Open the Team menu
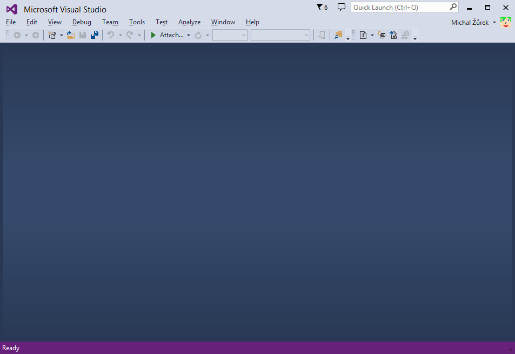515x354 pixels. pyautogui.click(x=110, y=22)
